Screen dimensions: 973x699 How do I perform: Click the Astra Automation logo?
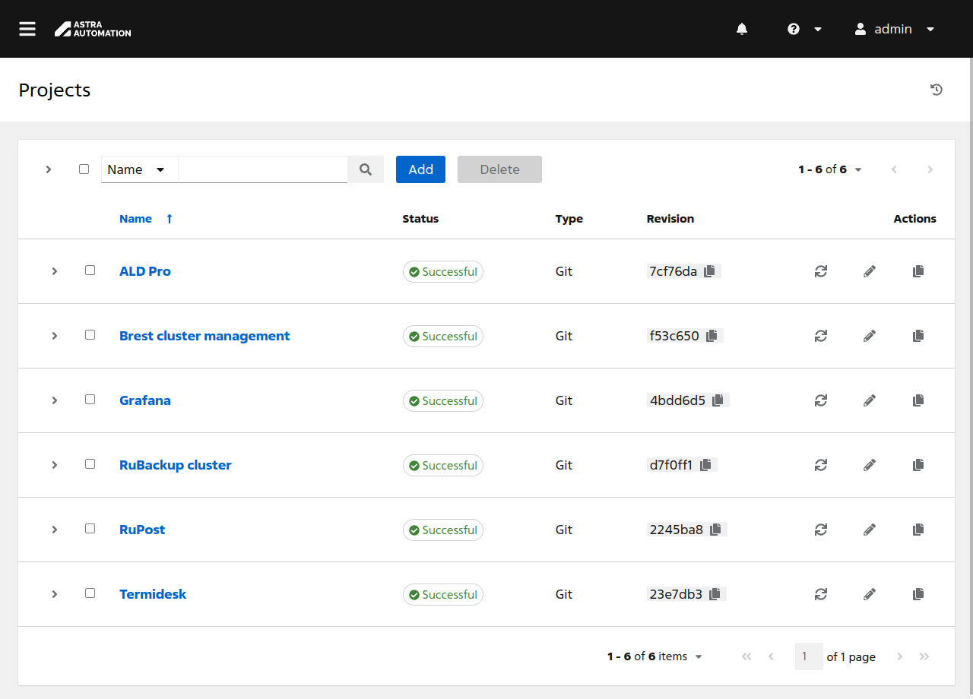[x=93, y=29]
